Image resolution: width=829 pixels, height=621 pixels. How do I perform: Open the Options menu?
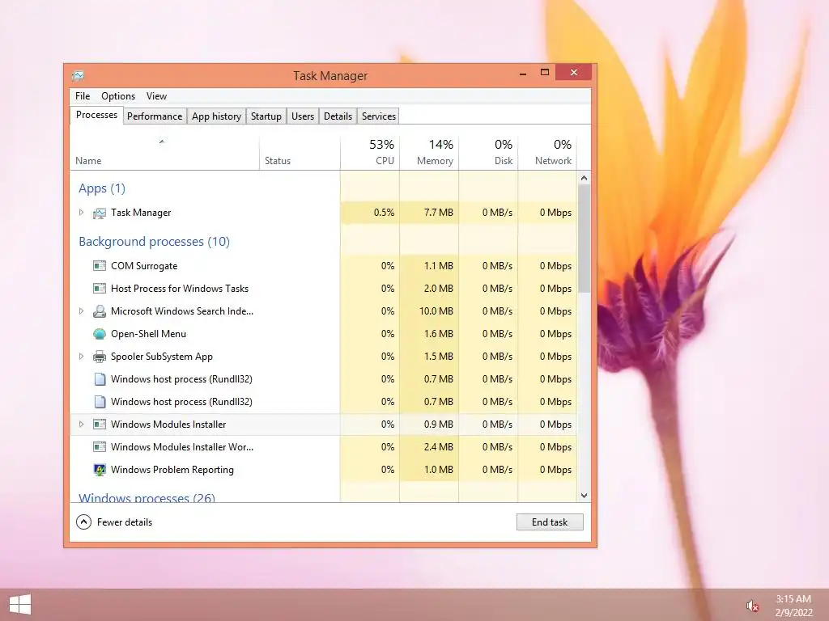(118, 96)
